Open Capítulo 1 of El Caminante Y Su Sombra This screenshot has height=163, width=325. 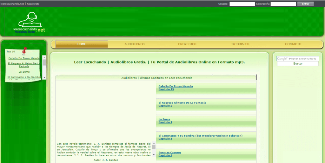(165, 139)
